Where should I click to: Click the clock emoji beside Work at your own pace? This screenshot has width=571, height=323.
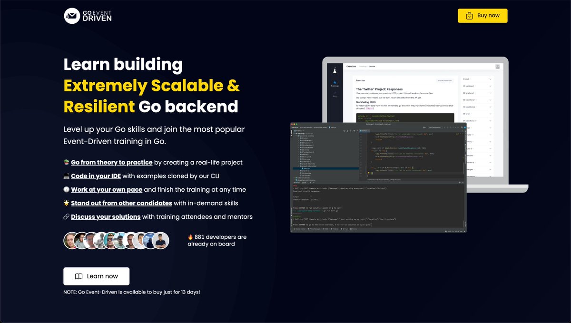coord(66,189)
